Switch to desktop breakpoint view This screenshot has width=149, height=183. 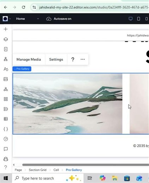point(131,19)
